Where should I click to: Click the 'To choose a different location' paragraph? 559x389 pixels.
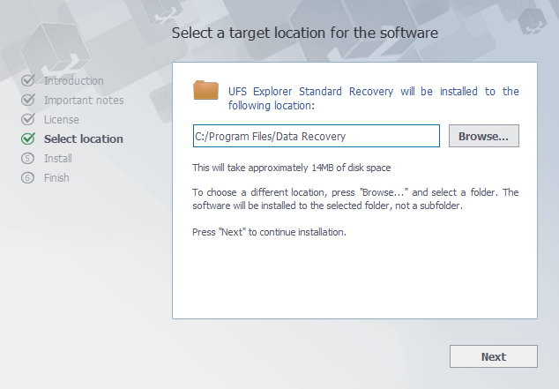(x=355, y=199)
